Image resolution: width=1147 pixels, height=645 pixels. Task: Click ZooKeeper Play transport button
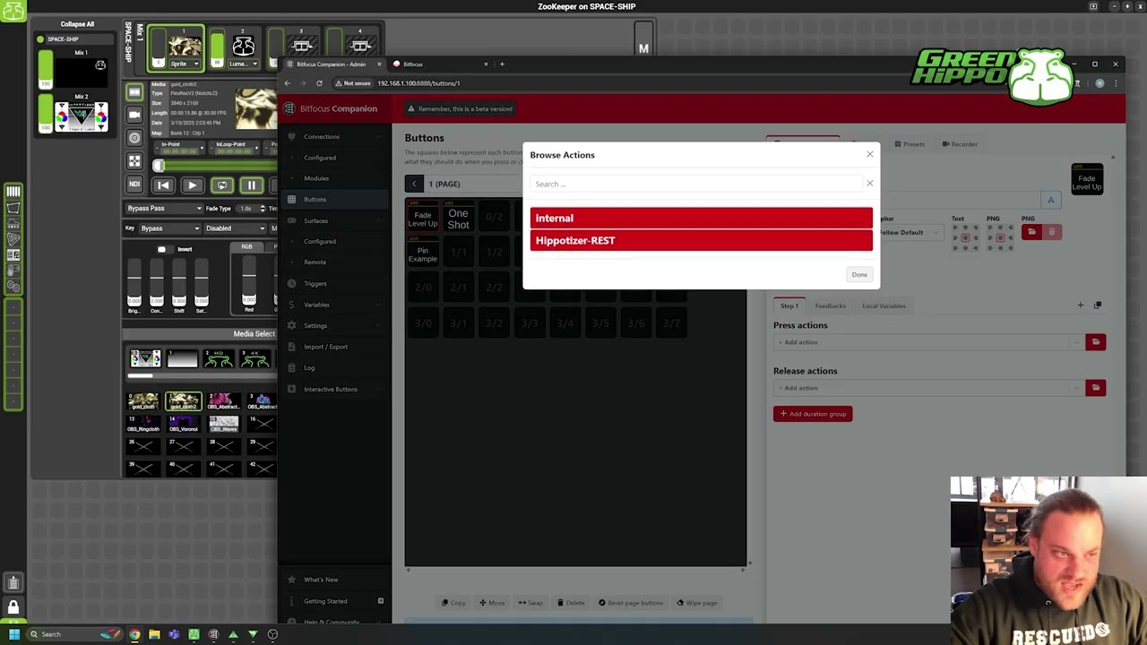point(192,185)
